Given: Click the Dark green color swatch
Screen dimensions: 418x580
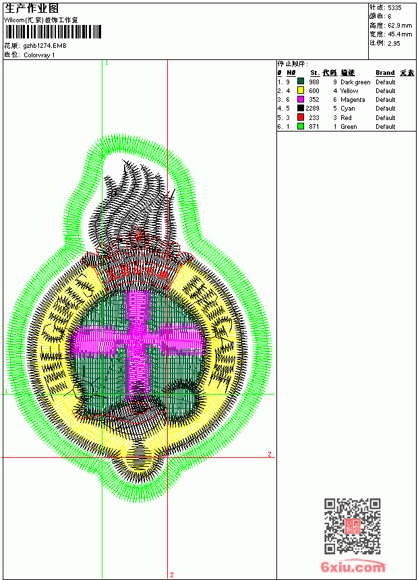Looking at the screenshot, I should click(x=301, y=82).
